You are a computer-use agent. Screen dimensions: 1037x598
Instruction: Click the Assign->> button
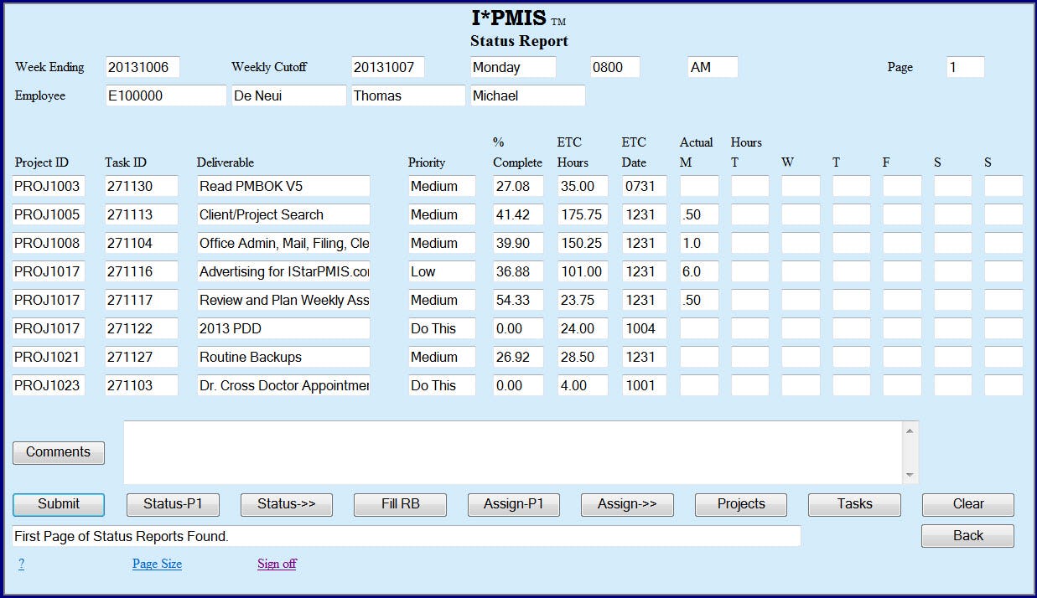[x=627, y=504]
